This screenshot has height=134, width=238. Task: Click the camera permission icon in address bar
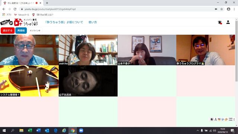(x=216, y=9)
